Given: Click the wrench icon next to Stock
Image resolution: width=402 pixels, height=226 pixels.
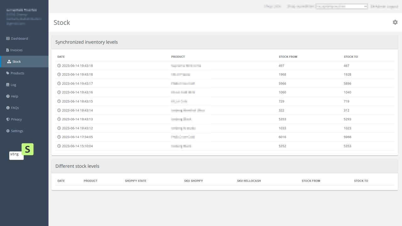Looking at the screenshot, I should coord(8,62).
